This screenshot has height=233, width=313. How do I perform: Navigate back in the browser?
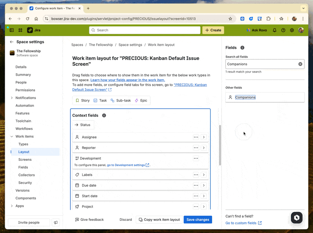(11, 19)
